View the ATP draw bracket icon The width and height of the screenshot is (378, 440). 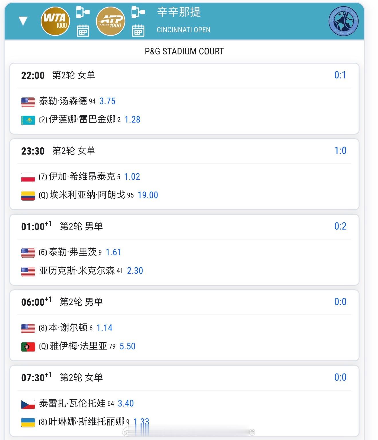138,12
